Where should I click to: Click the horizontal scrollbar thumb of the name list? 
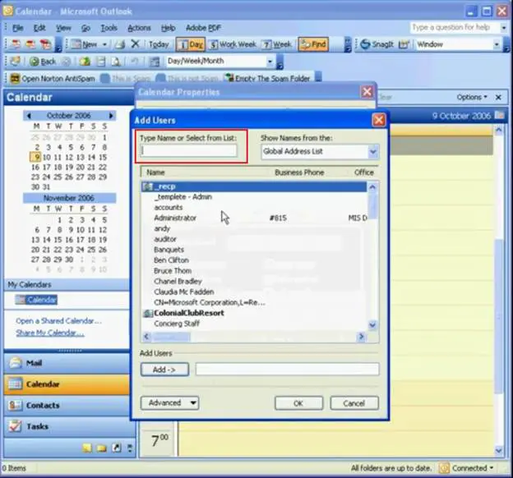(x=171, y=337)
